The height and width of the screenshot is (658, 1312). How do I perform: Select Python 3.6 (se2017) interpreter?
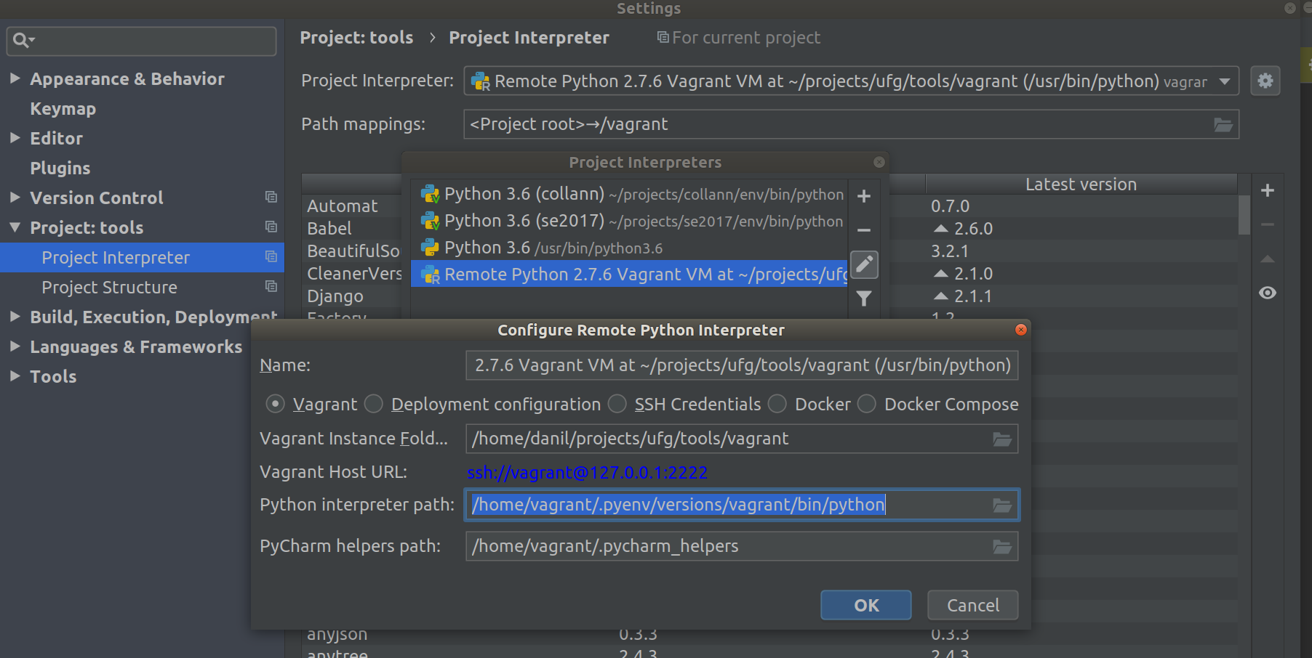(x=629, y=221)
